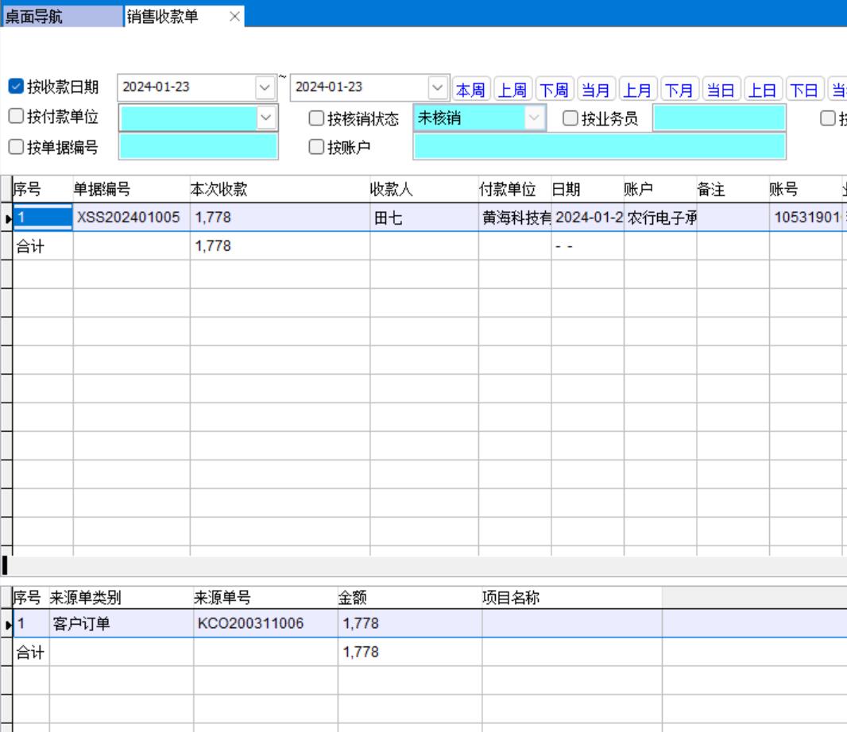Switch to the 桌面导航 tab
The width and height of the screenshot is (847, 732).
pos(62,17)
